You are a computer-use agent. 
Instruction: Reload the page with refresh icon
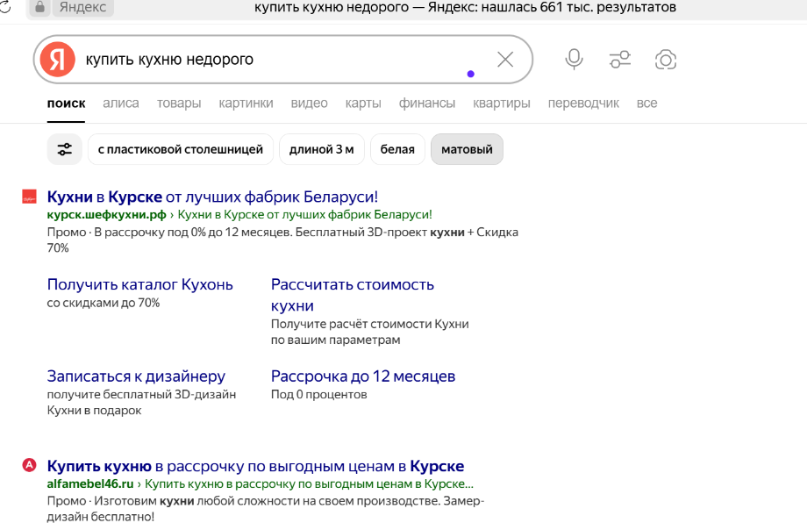click(x=5, y=7)
